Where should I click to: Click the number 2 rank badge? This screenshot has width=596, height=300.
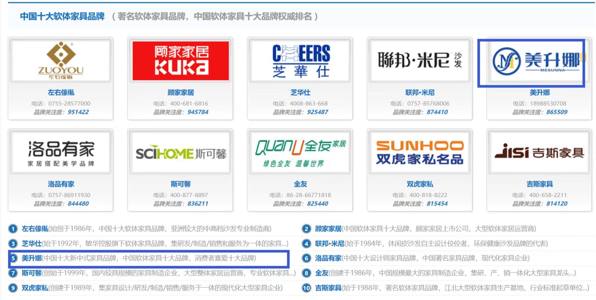click(x=306, y=229)
